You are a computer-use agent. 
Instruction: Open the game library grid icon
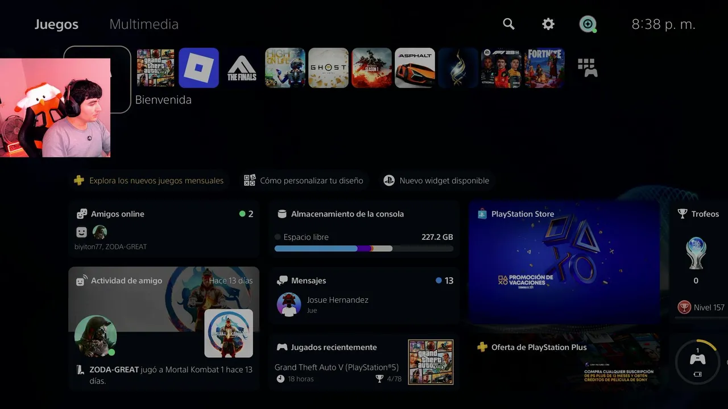pos(588,68)
